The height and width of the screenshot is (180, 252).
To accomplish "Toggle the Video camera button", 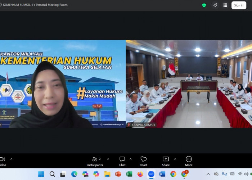I will pos(3,162).
